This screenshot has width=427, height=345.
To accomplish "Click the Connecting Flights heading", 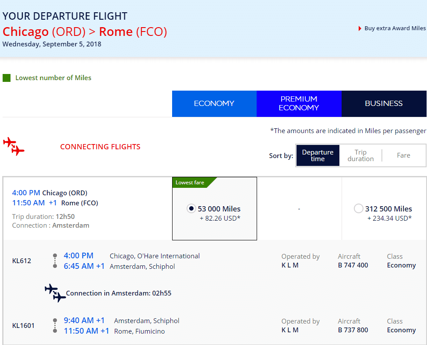I will pyautogui.click(x=100, y=147).
